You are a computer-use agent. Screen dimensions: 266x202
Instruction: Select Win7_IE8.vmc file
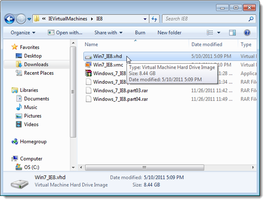[108, 65]
